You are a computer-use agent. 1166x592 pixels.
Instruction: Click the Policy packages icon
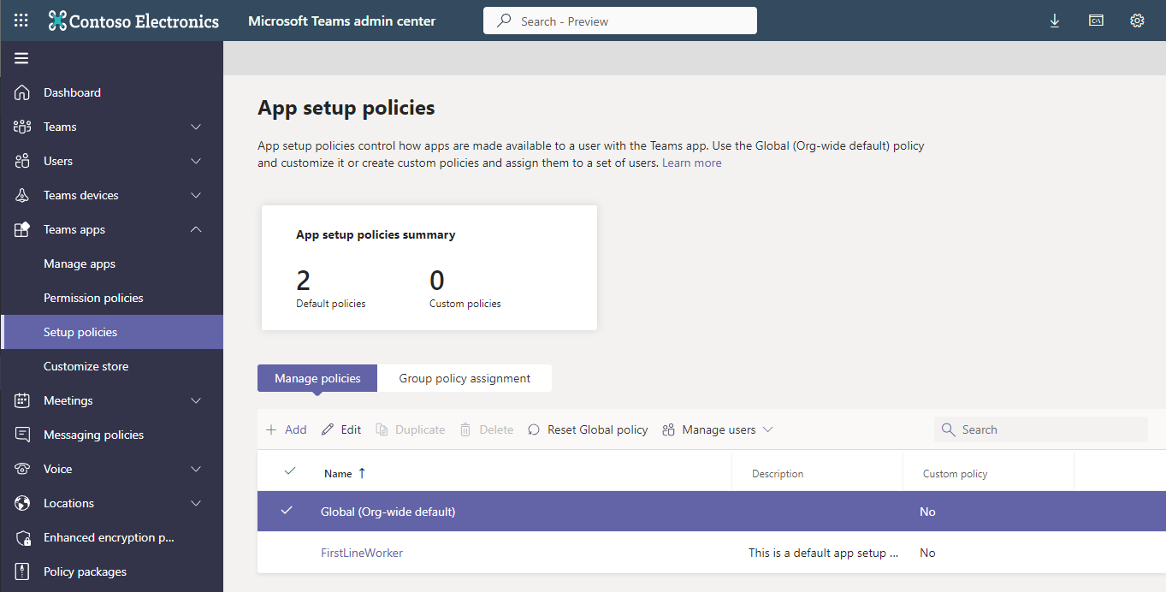[22, 571]
